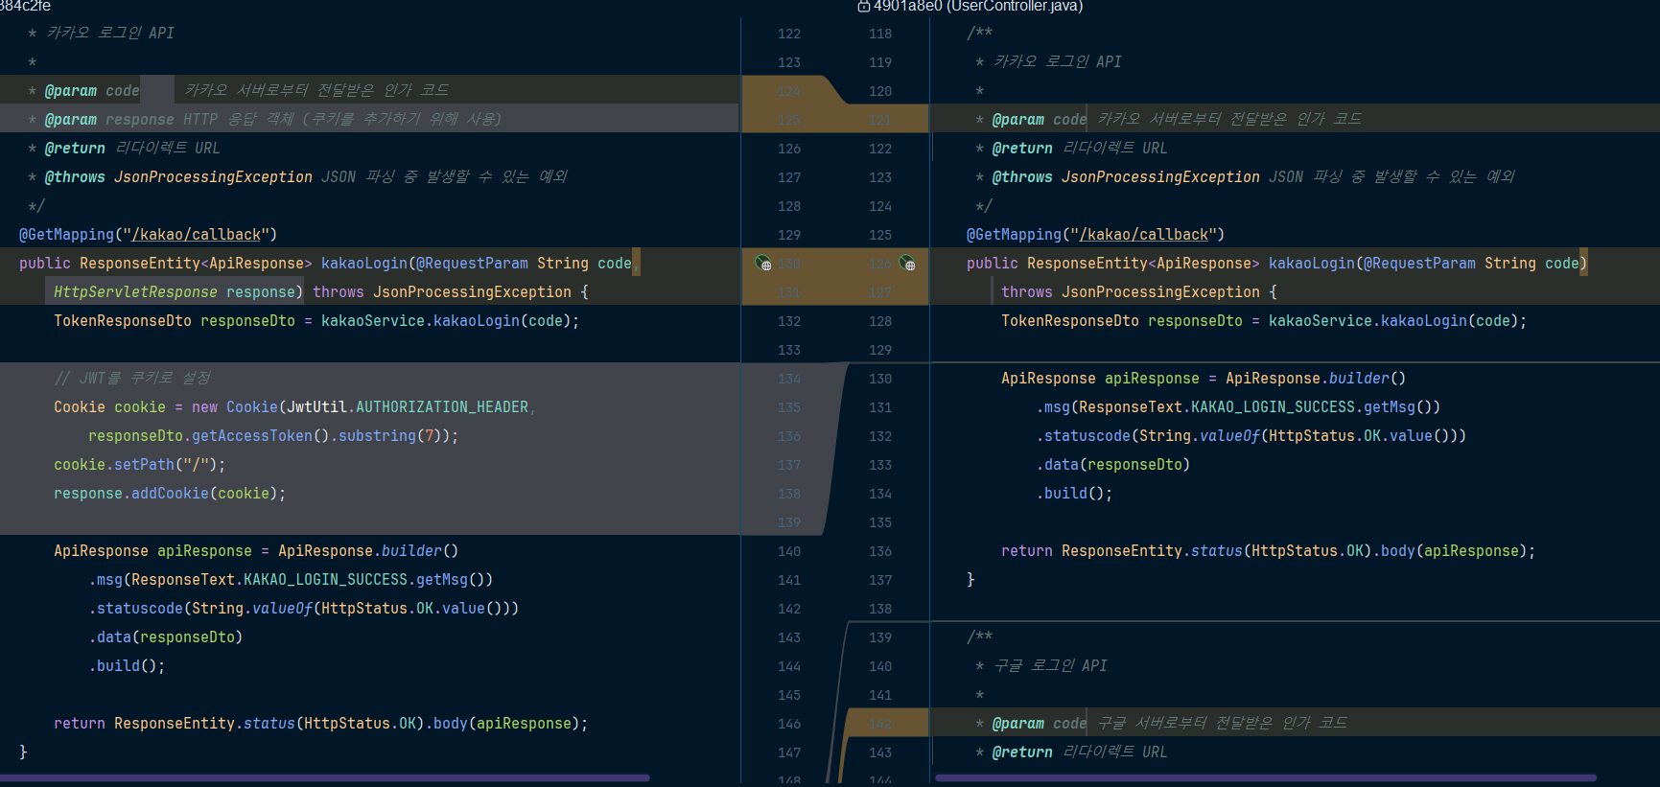Viewport: 1660px width, 787px height.
Task: Click line number 145 in the gutter
Action: pos(789,695)
